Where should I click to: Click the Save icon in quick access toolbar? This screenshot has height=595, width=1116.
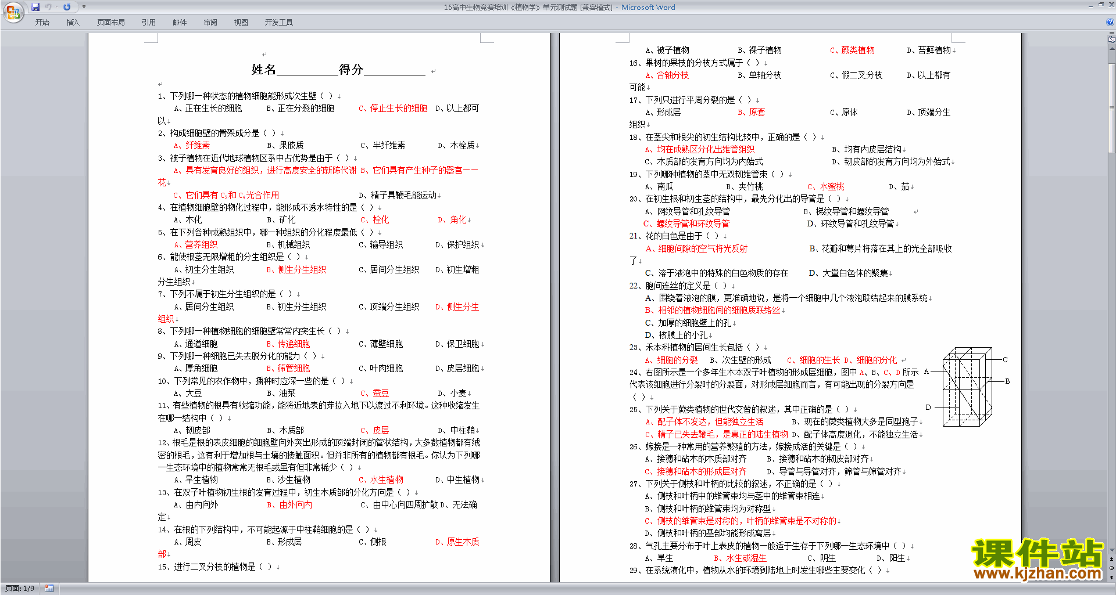click(x=35, y=7)
